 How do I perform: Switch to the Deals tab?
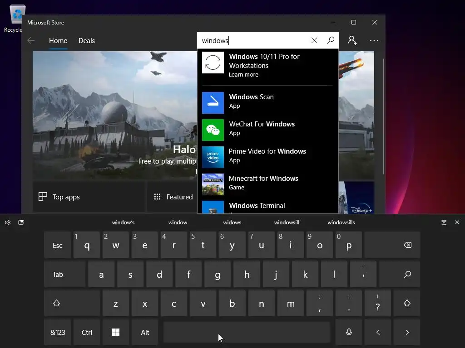[x=87, y=40]
